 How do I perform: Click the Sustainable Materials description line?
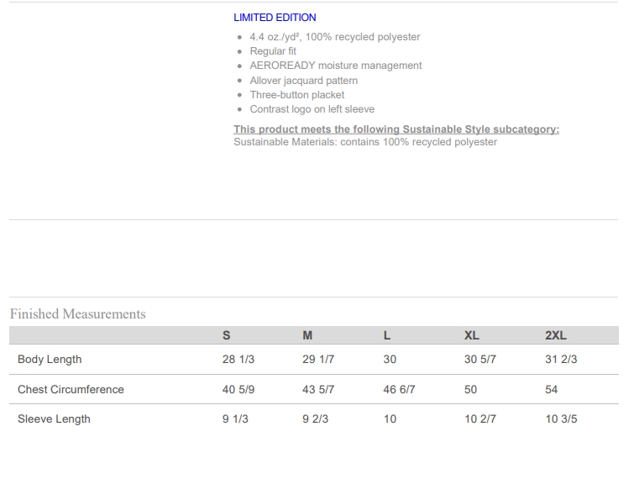364,142
